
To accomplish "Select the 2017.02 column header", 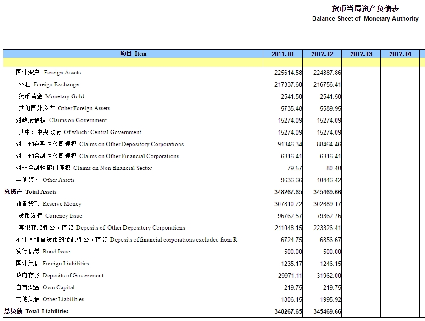I will click(322, 54).
